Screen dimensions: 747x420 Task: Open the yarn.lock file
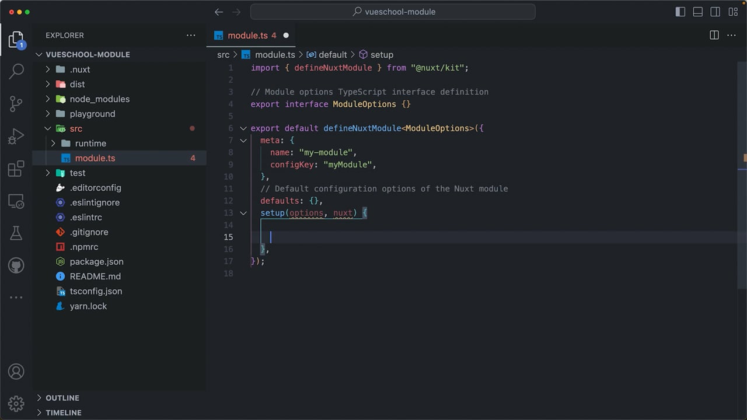119,306
